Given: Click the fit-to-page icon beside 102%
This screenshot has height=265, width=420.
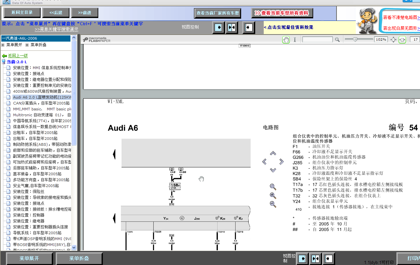Looking at the screenshot, I should pos(393,40).
